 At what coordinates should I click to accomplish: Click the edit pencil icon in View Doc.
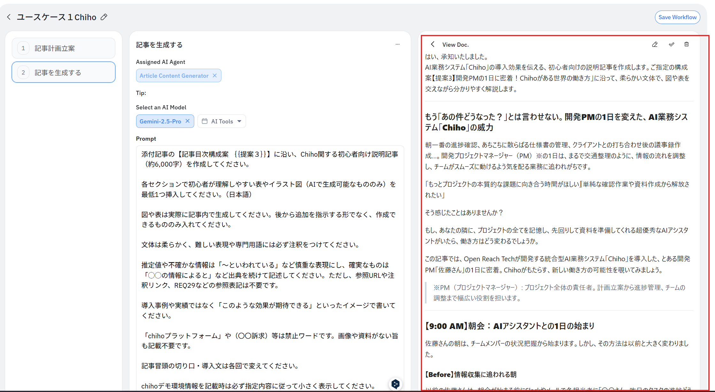(655, 44)
